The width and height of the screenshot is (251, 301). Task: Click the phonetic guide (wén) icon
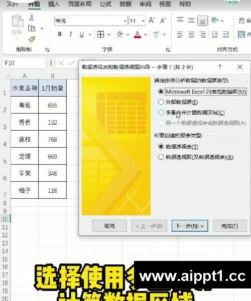156,35
